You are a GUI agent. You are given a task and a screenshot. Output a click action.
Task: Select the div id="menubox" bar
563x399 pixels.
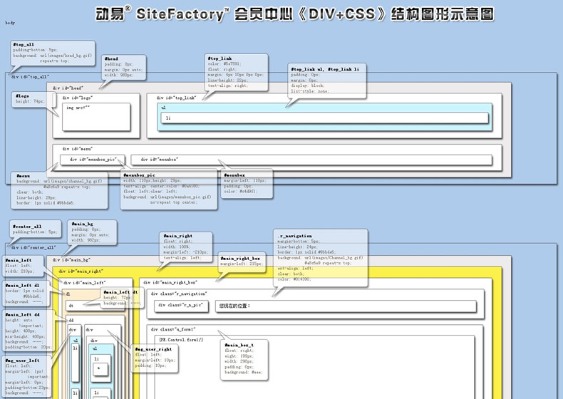tap(311, 160)
